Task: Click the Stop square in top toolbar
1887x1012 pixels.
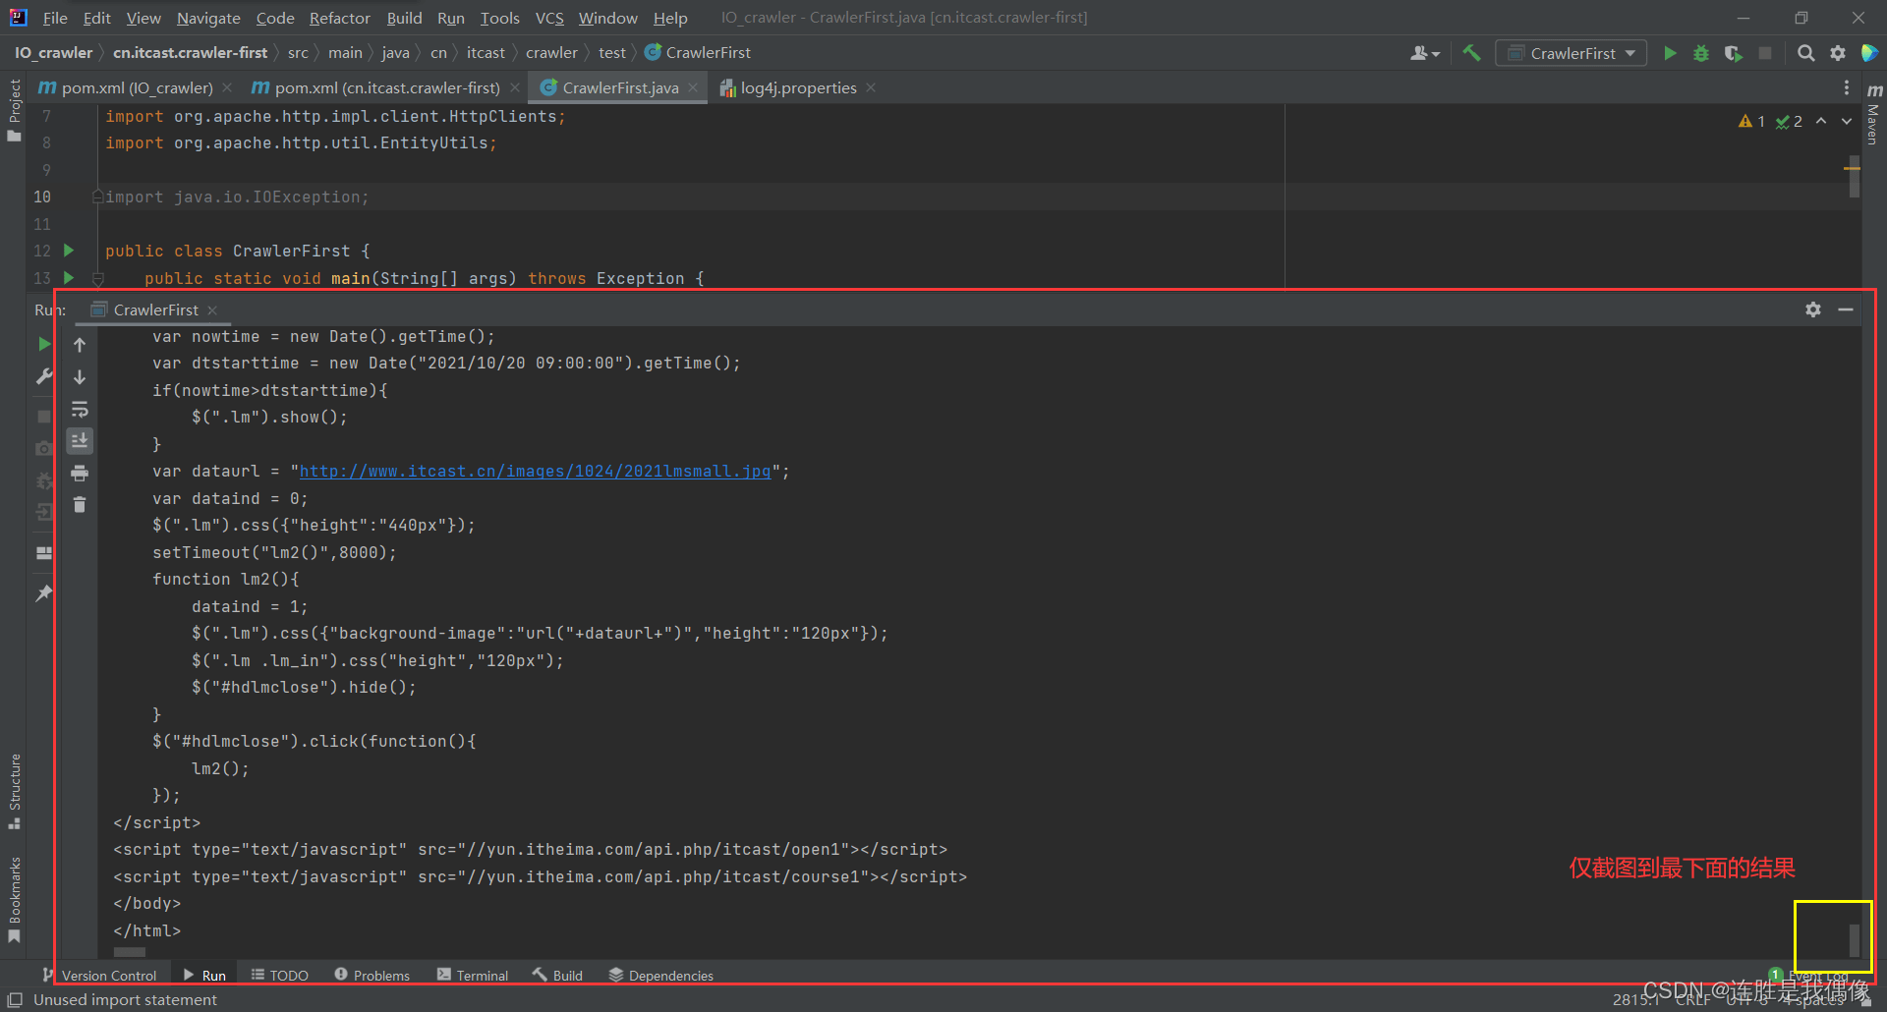Action: point(1765,53)
